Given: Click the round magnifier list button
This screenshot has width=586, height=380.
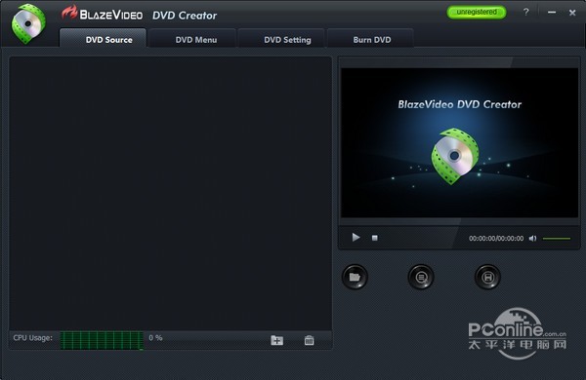Looking at the screenshot, I should click(x=421, y=277).
